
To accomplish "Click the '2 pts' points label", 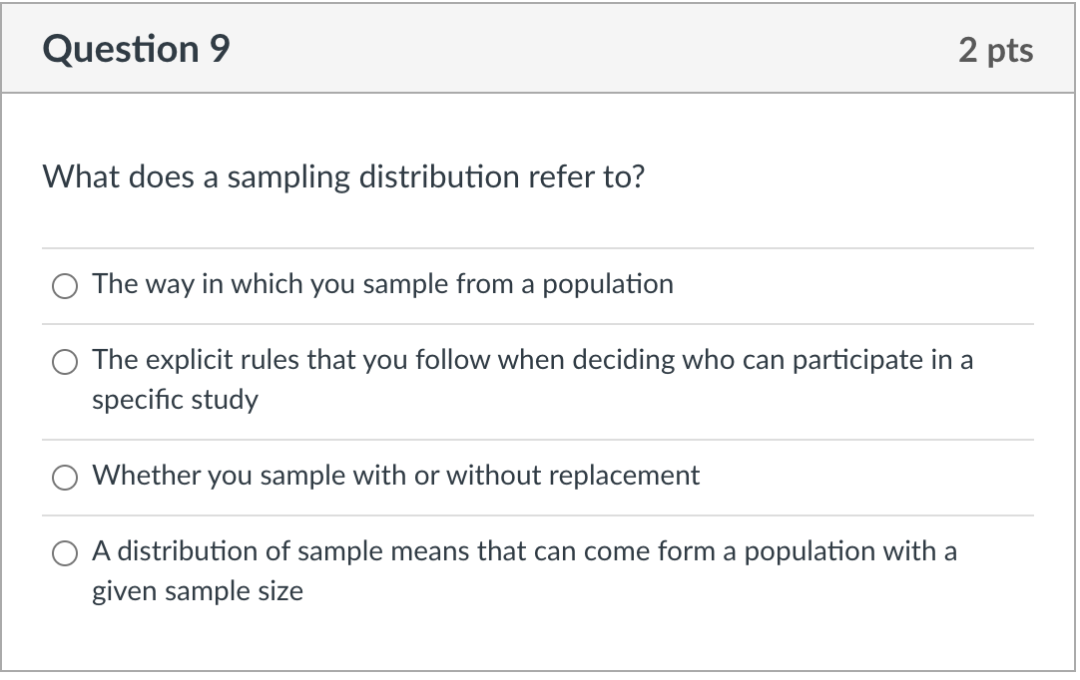I will [x=995, y=50].
